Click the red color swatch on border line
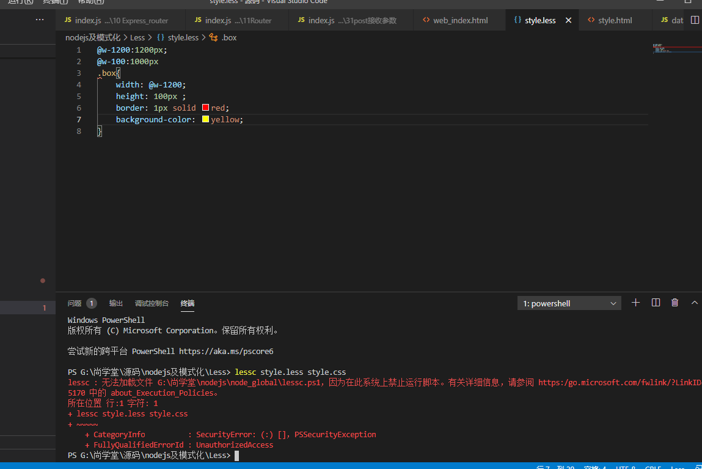Image resolution: width=702 pixels, height=469 pixels. click(x=205, y=108)
